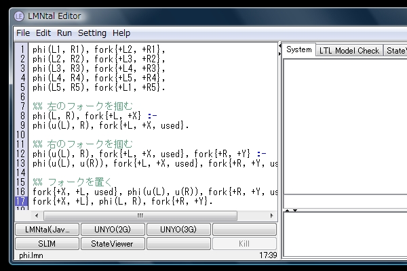
Task: Click the horizontal scrollbar's right arrow
Action: pyautogui.click(x=272, y=215)
